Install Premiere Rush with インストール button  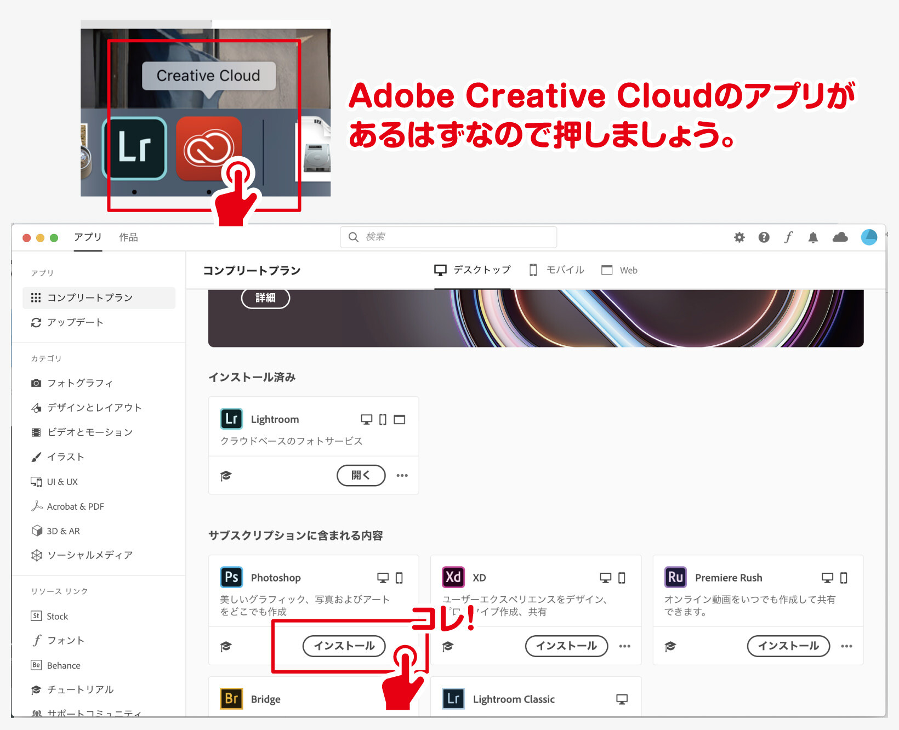pyautogui.click(x=788, y=646)
